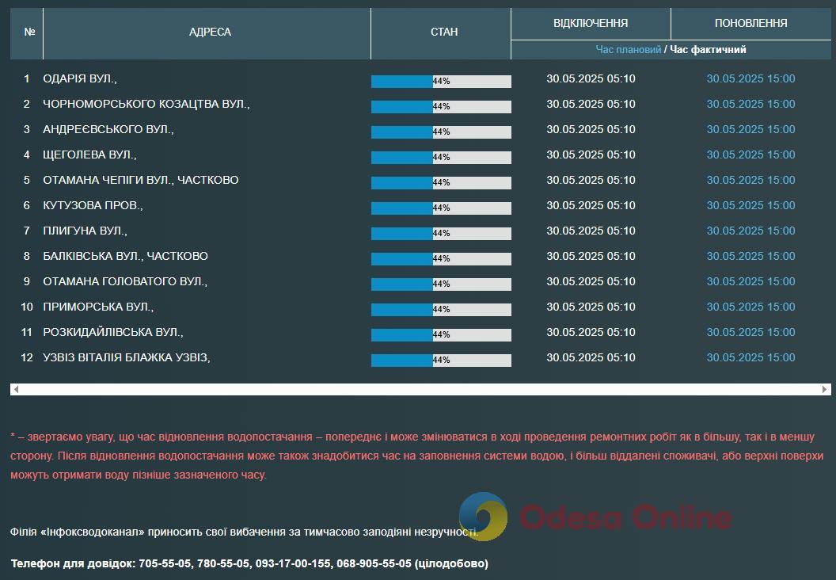Viewport: 836px width, 580px height.
Task: Click restoration time for ЩЕГОЛЕВА ВУЛ. row
Action: pyautogui.click(x=750, y=155)
